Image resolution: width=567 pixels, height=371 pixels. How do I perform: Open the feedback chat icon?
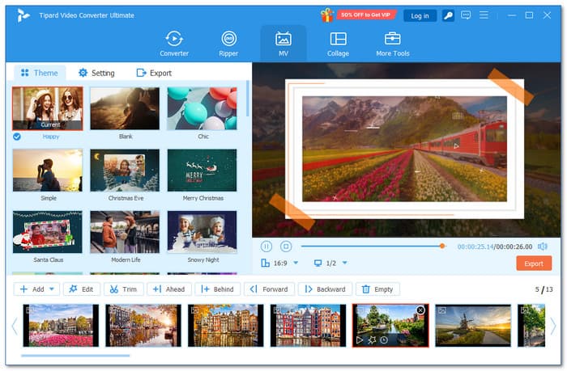(x=466, y=15)
